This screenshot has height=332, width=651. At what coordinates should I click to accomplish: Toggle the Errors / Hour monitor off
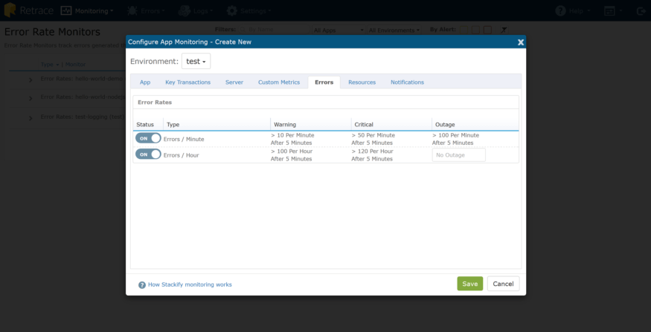pyautogui.click(x=148, y=154)
